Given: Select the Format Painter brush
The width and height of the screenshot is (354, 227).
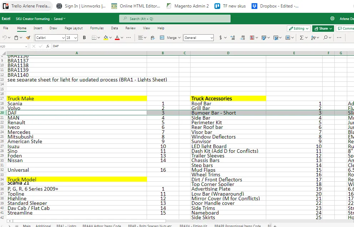Looking at the screenshot, I should coord(28,38).
